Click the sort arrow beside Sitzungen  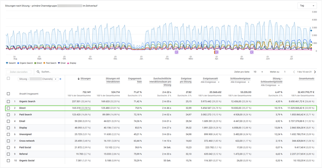[78, 78]
